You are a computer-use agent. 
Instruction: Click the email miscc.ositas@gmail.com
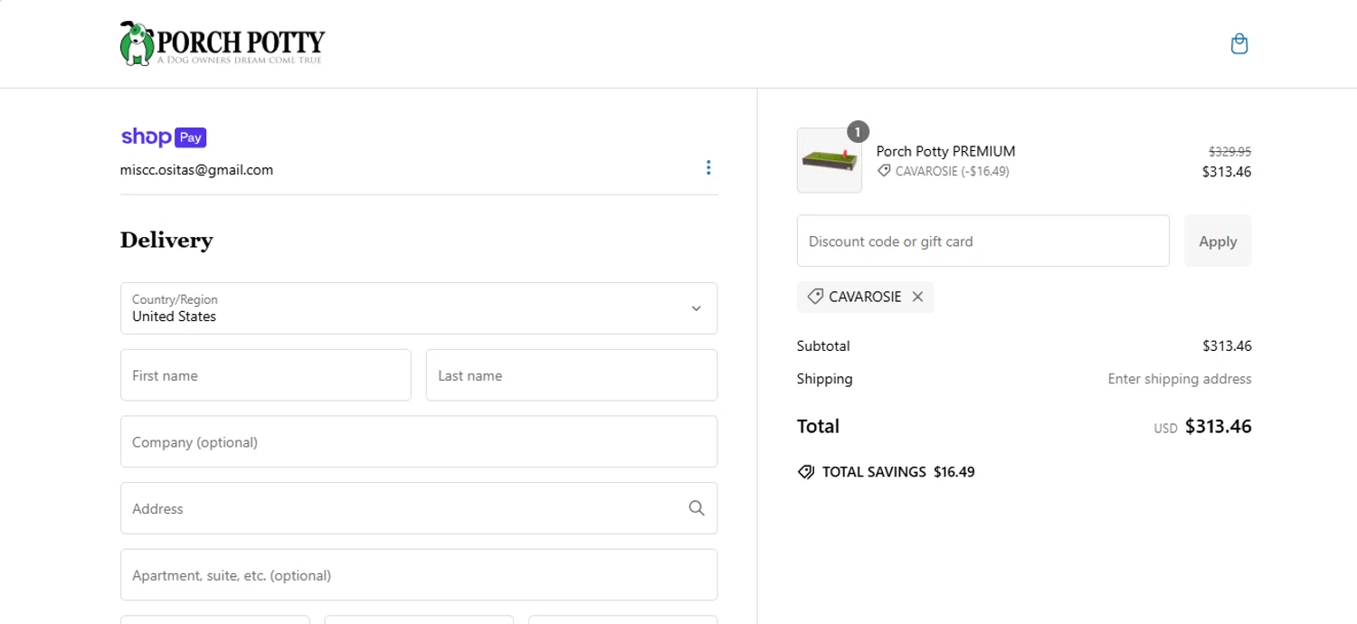tap(196, 170)
